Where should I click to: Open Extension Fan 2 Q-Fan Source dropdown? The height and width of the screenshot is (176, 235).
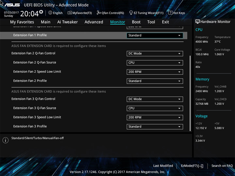click(x=155, y=63)
